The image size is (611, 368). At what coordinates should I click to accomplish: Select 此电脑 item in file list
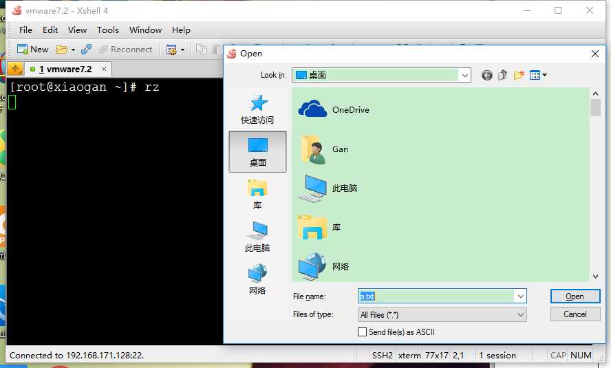(328, 188)
